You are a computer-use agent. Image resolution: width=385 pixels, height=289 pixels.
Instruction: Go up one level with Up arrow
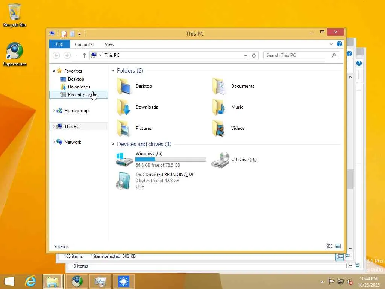[x=85, y=55]
